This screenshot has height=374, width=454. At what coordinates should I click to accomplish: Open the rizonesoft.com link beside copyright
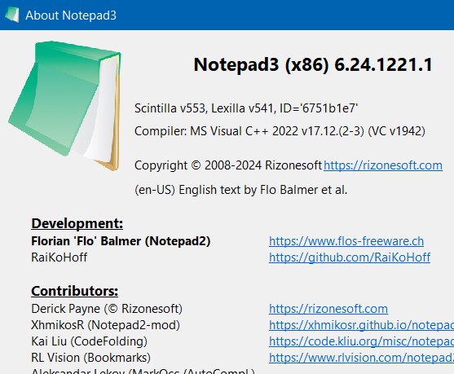pyautogui.click(x=383, y=165)
